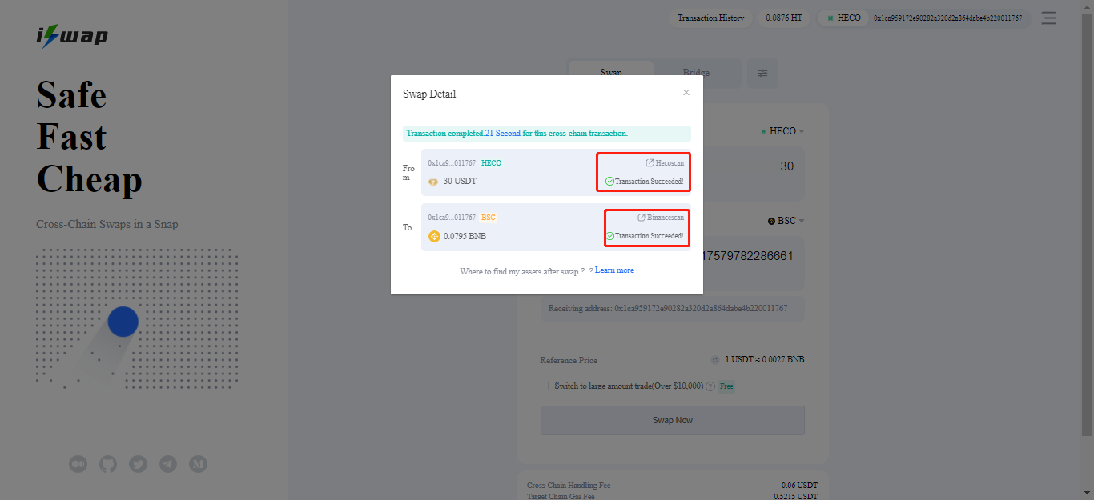Switch to the Bridge tab
This screenshot has width=1094, height=500.
coord(696,73)
